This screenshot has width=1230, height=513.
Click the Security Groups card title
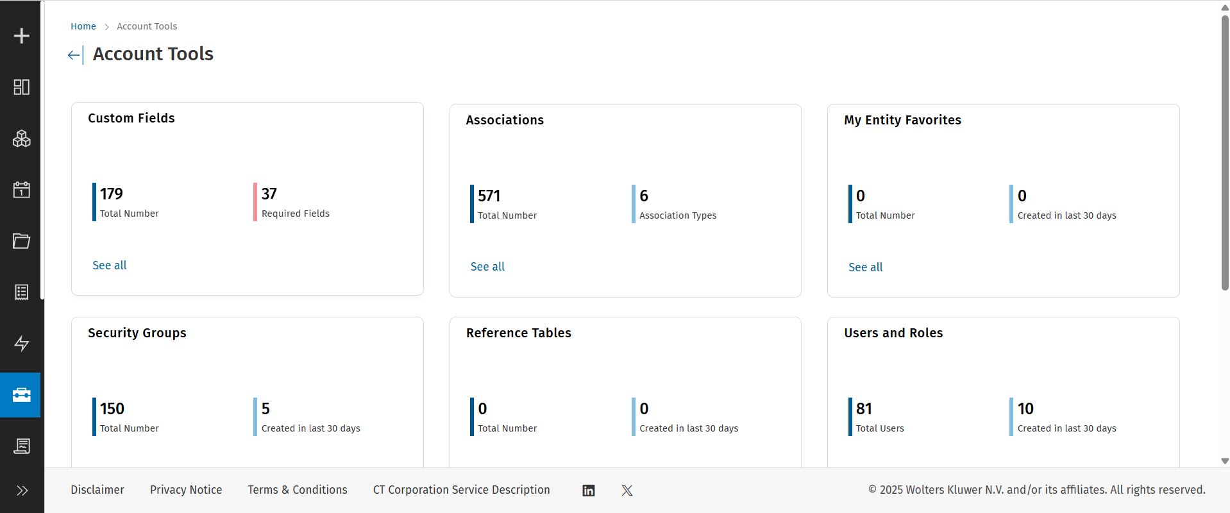click(137, 333)
